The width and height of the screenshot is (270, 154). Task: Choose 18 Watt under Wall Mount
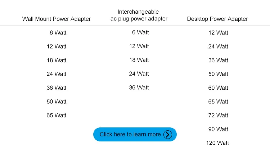point(57,60)
